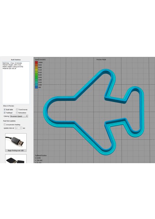Click the green 5200 speed legend swatch
This screenshot has height=219, width=155.
coord(36,75)
